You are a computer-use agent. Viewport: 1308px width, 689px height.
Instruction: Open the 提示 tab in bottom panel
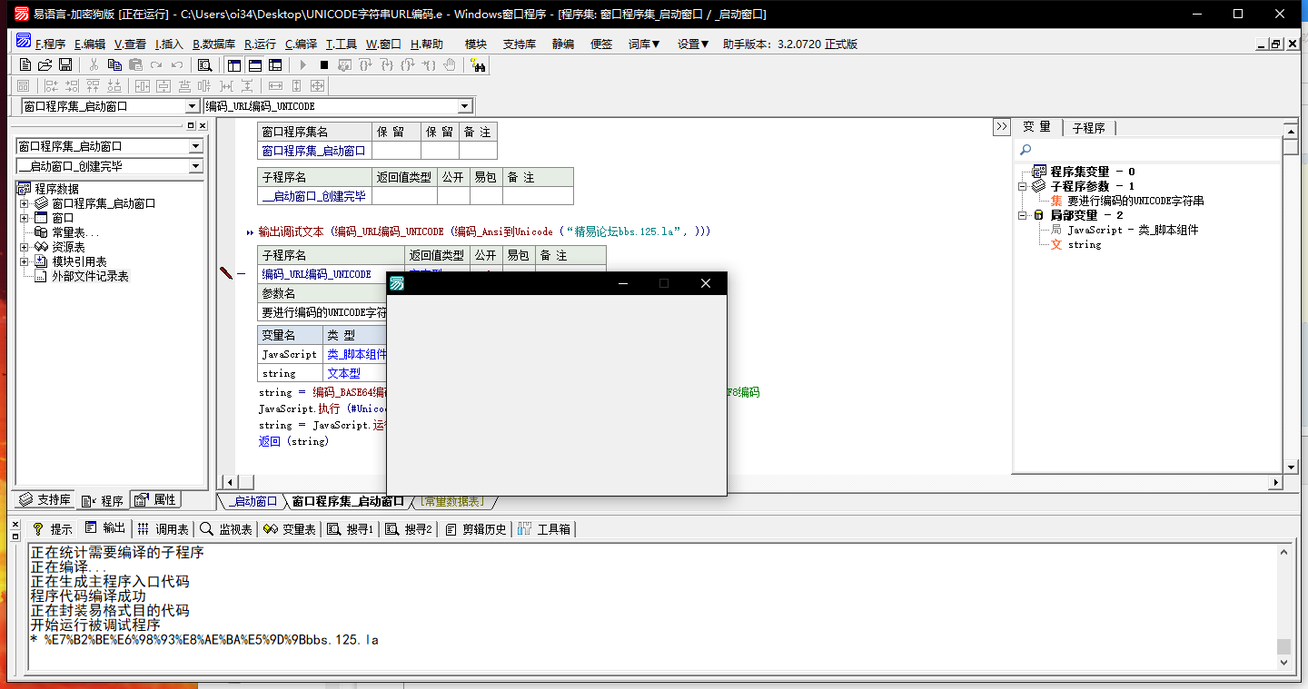coord(53,529)
